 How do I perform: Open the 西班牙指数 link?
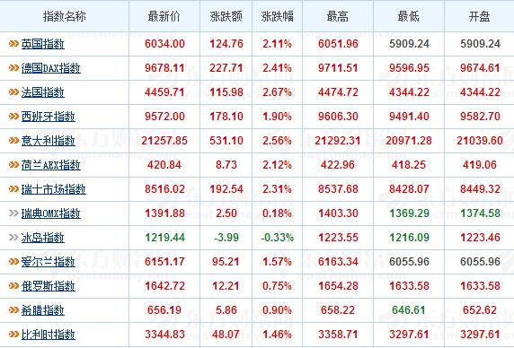[49, 117]
